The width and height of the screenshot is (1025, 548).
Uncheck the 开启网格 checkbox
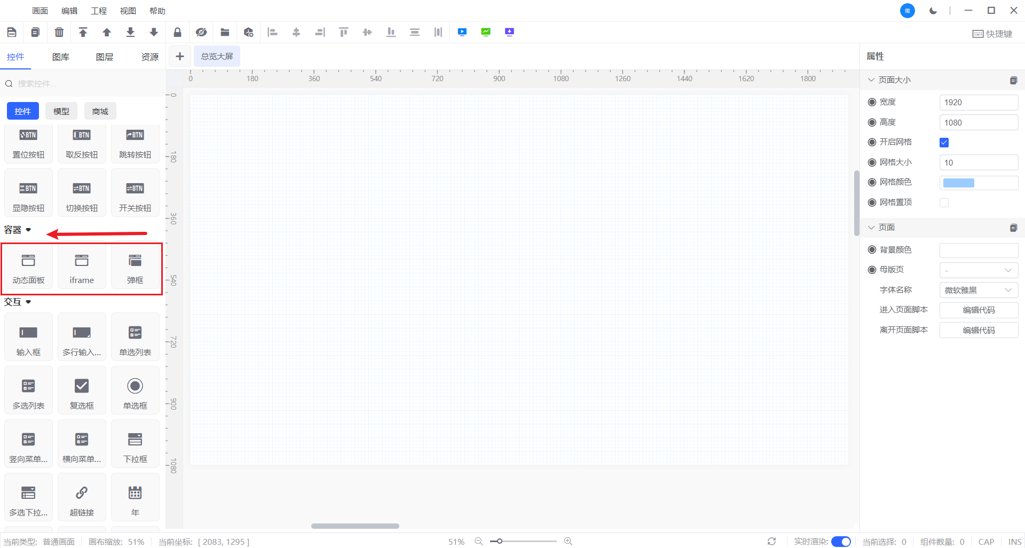click(x=944, y=142)
